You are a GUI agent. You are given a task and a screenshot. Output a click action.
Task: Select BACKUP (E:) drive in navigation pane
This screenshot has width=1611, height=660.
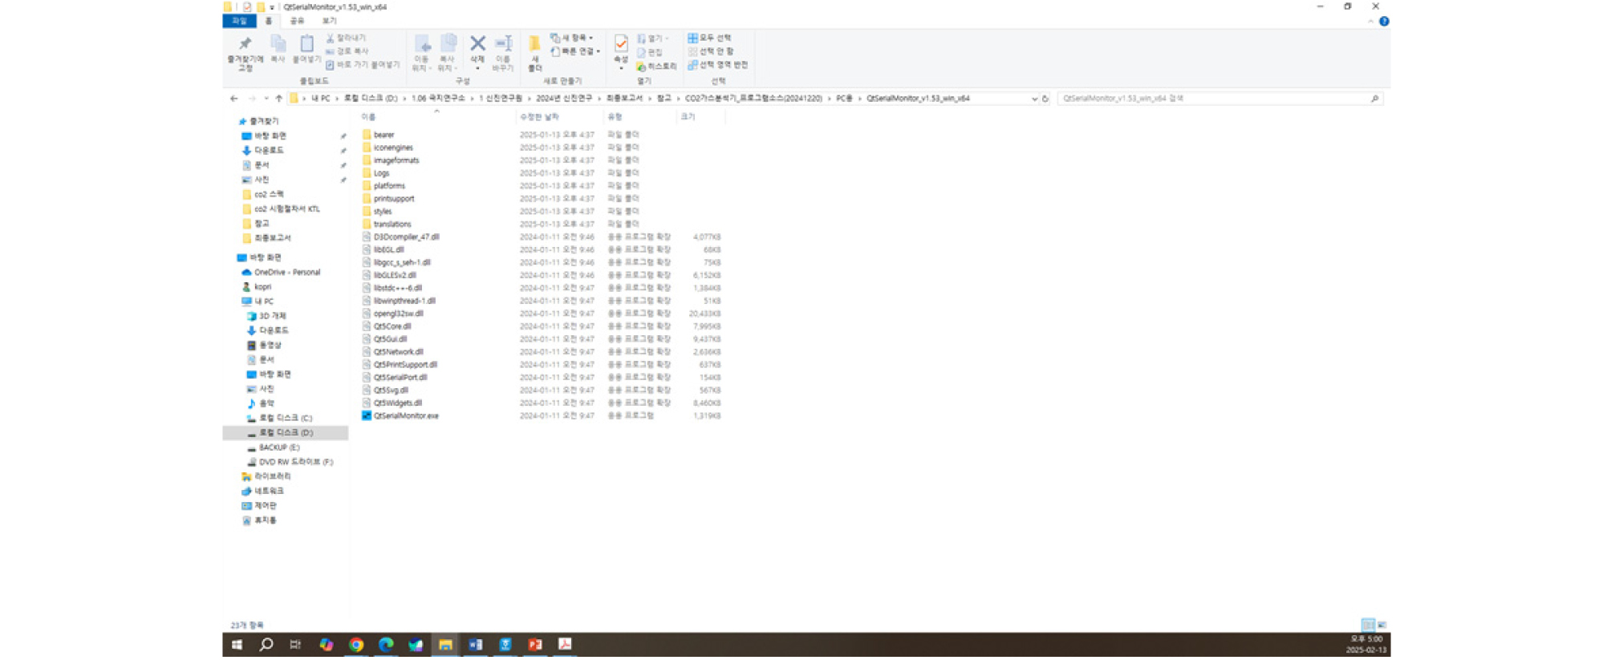[x=278, y=447]
